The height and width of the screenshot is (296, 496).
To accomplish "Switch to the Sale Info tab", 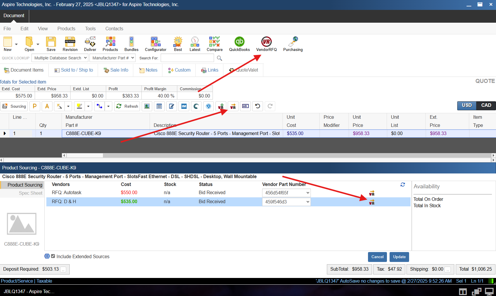I will tap(116, 70).
